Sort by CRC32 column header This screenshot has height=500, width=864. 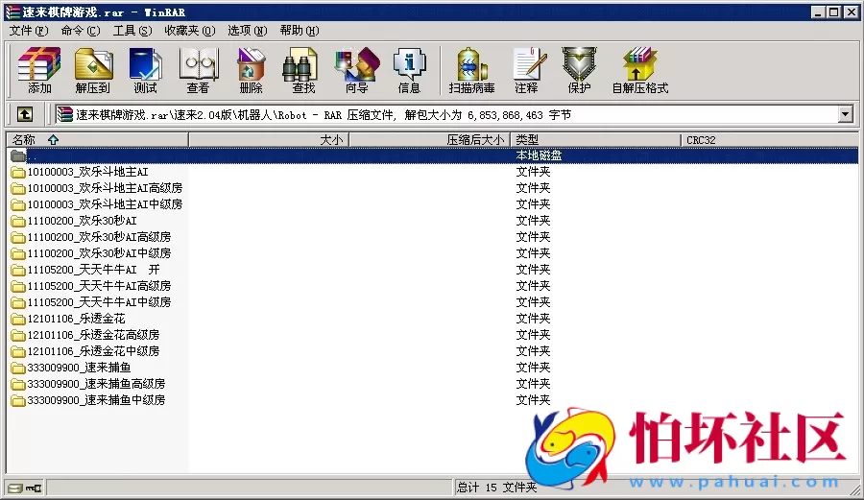coord(769,140)
